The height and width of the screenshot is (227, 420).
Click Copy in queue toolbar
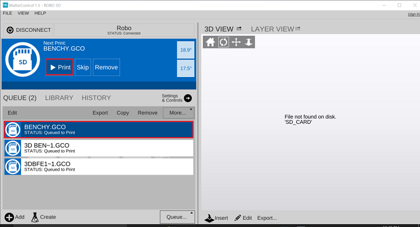click(x=123, y=113)
